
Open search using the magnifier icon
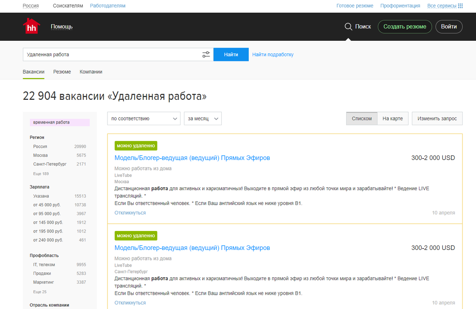(x=348, y=26)
